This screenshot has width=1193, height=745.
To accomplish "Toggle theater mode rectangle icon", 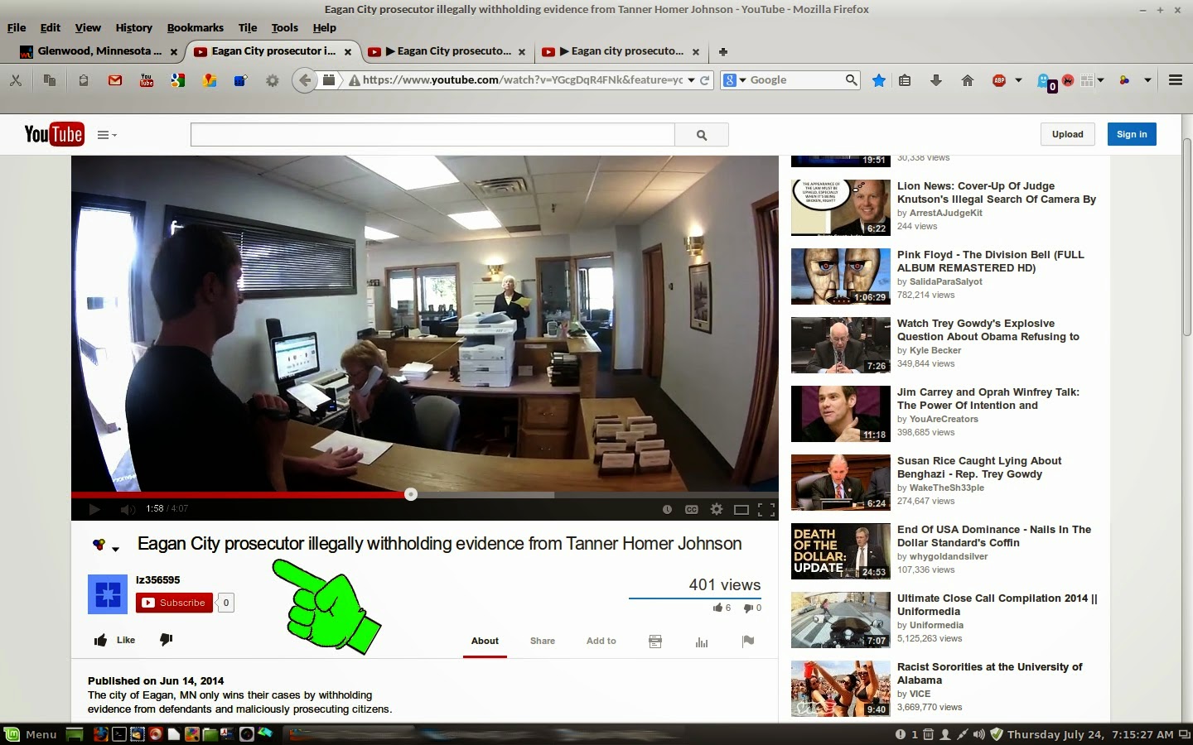I will point(741,510).
